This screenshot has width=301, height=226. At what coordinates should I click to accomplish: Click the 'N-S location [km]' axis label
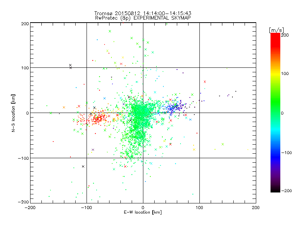pos(13,113)
